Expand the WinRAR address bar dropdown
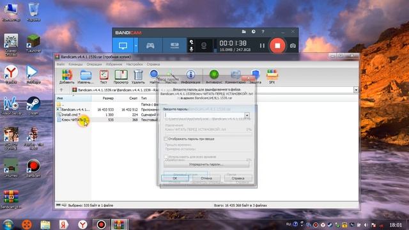409x230 pixels. (x=356, y=90)
